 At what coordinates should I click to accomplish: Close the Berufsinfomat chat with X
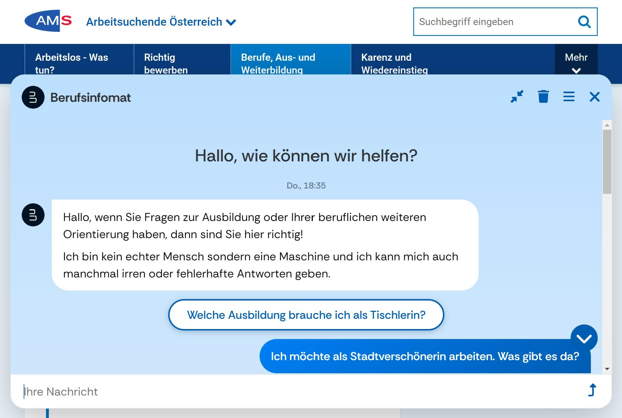595,97
